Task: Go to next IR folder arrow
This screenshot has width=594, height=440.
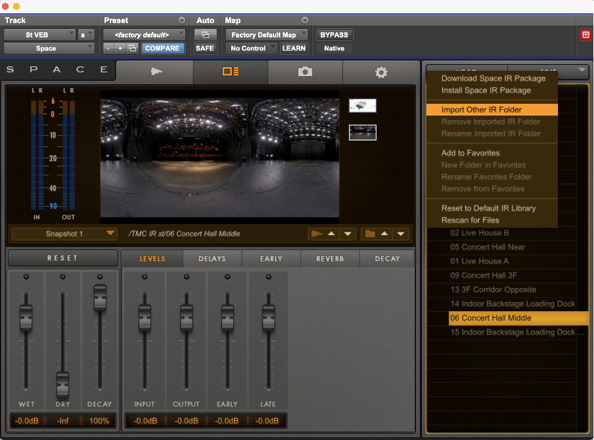Action: 400,234
